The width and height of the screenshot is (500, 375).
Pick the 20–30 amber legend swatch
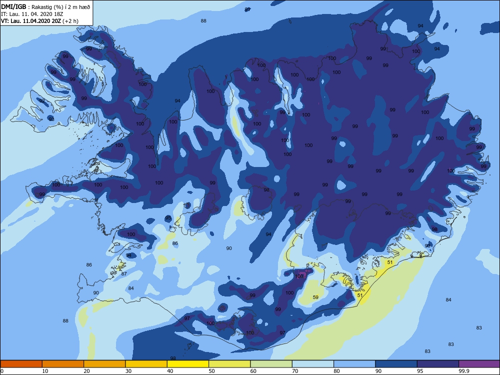pos(104,364)
